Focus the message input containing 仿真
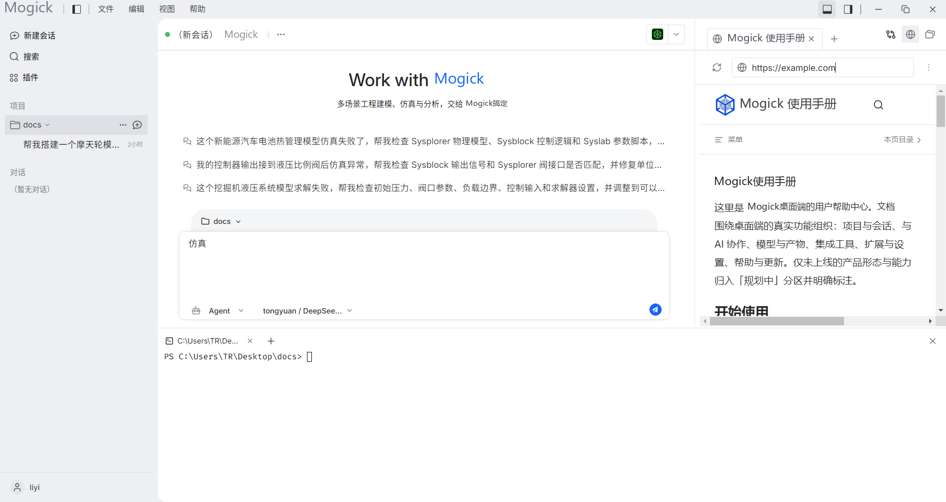Viewport: 946px width, 502px height. pos(424,266)
